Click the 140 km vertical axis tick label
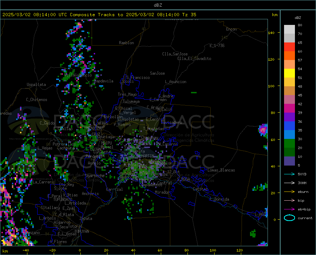Viewport: 316px width, 255px height. point(271,33)
